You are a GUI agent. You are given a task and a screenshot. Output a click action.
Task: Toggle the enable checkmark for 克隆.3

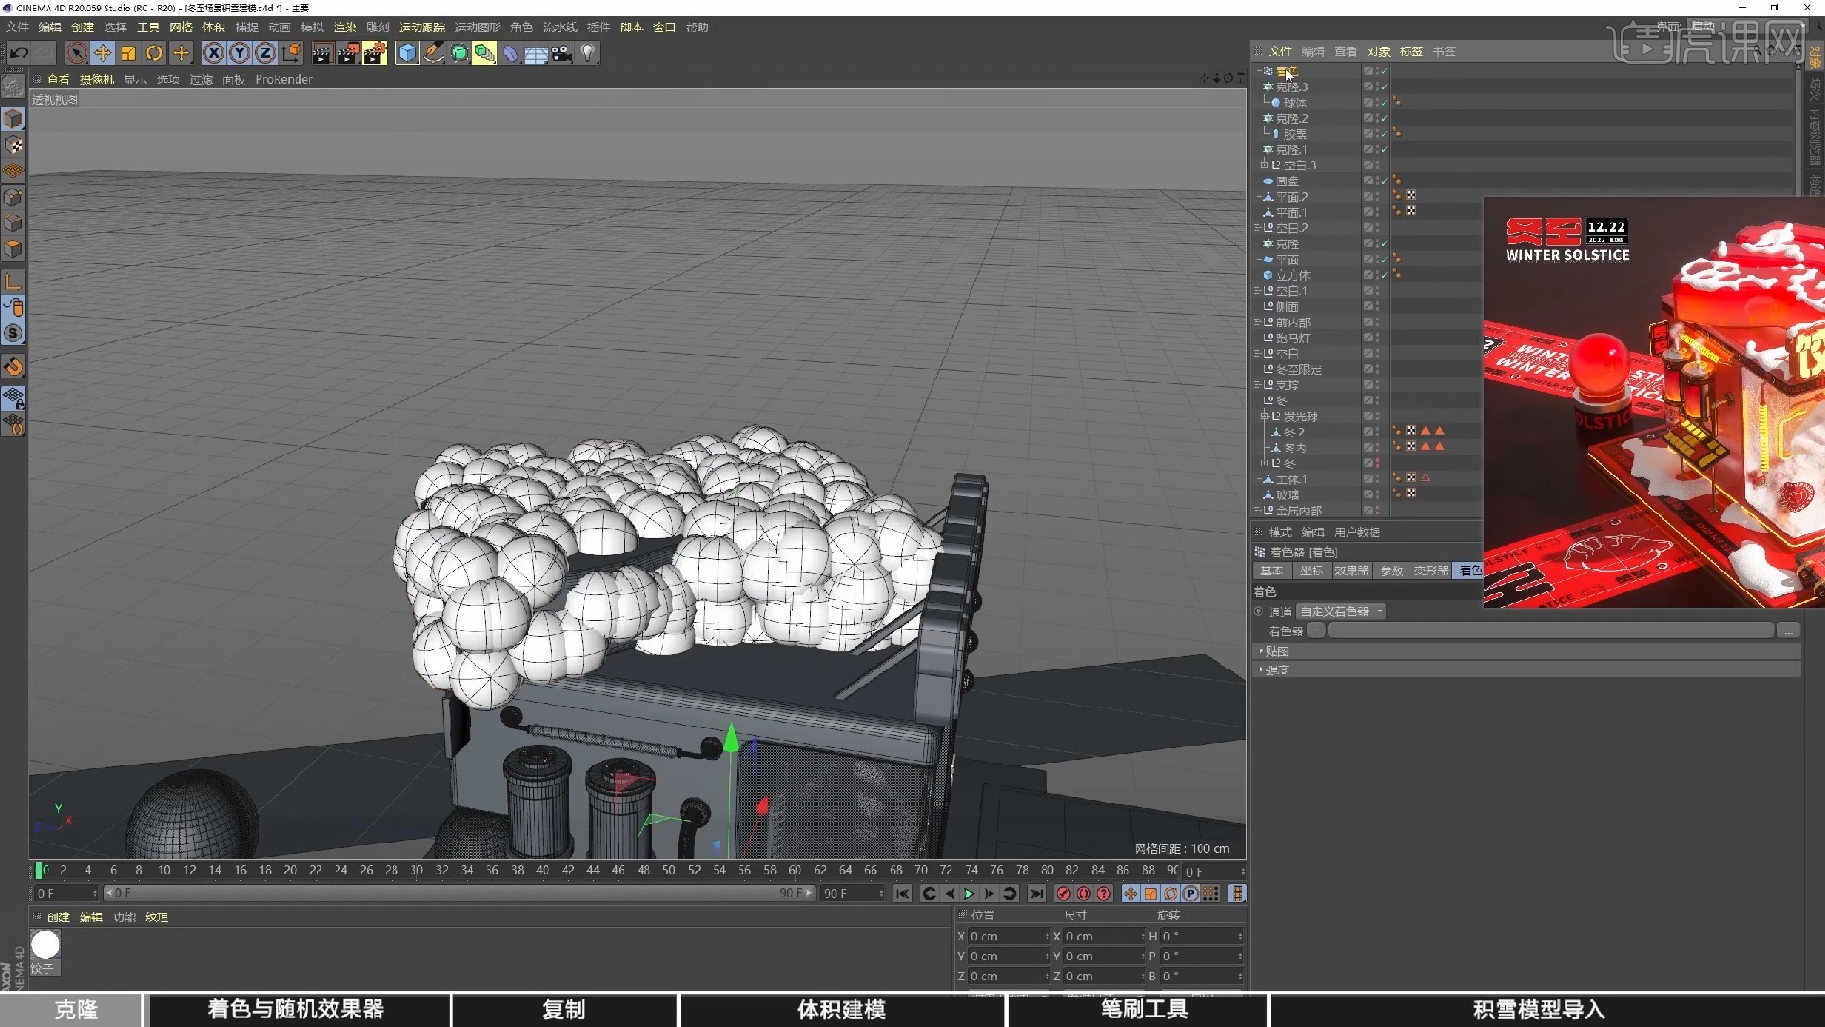[1384, 87]
